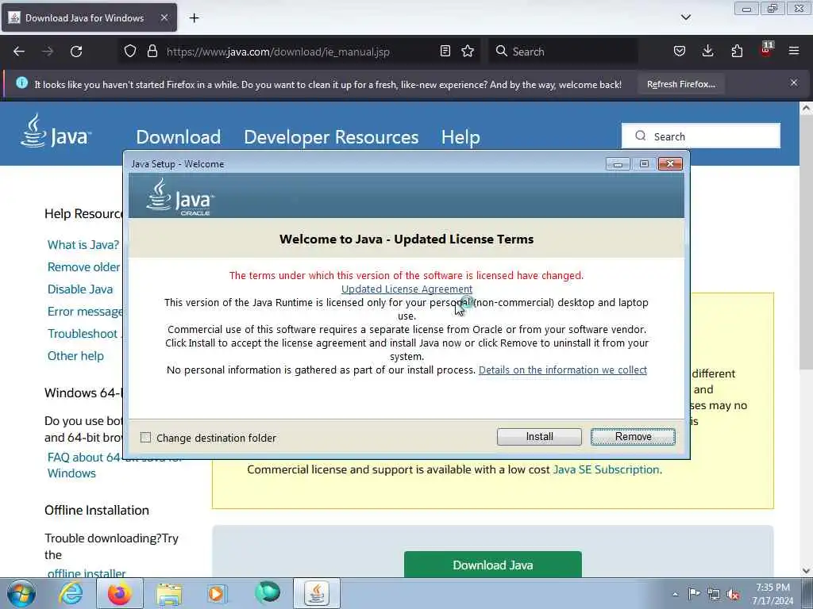Click the website search magnifier icon

click(641, 136)
